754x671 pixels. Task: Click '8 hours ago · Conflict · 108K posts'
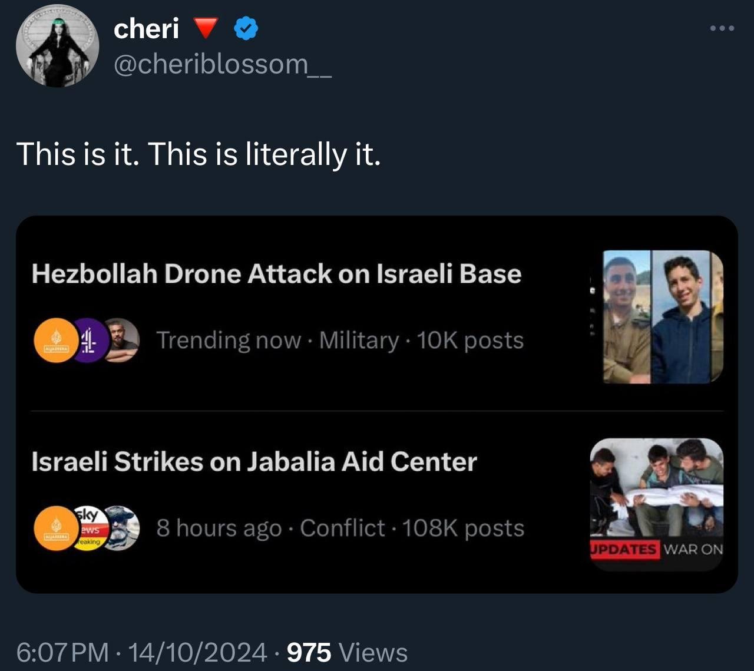coord(340,528)
